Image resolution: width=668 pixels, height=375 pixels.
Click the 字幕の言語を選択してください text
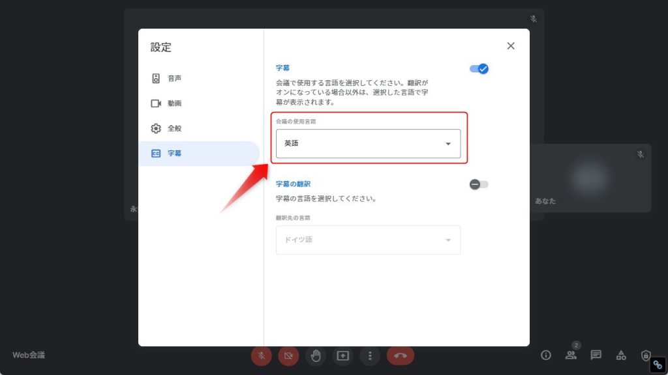[x=326, y=199]
